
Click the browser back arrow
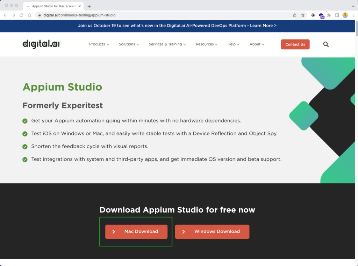click(5, 15)
